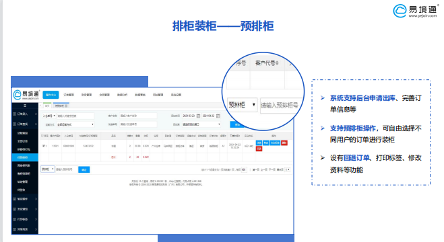Open 会员管理 in the top navigation
The height and width of the screenshot is (242, 444).
pyautogui.click(x=104, y=95)
